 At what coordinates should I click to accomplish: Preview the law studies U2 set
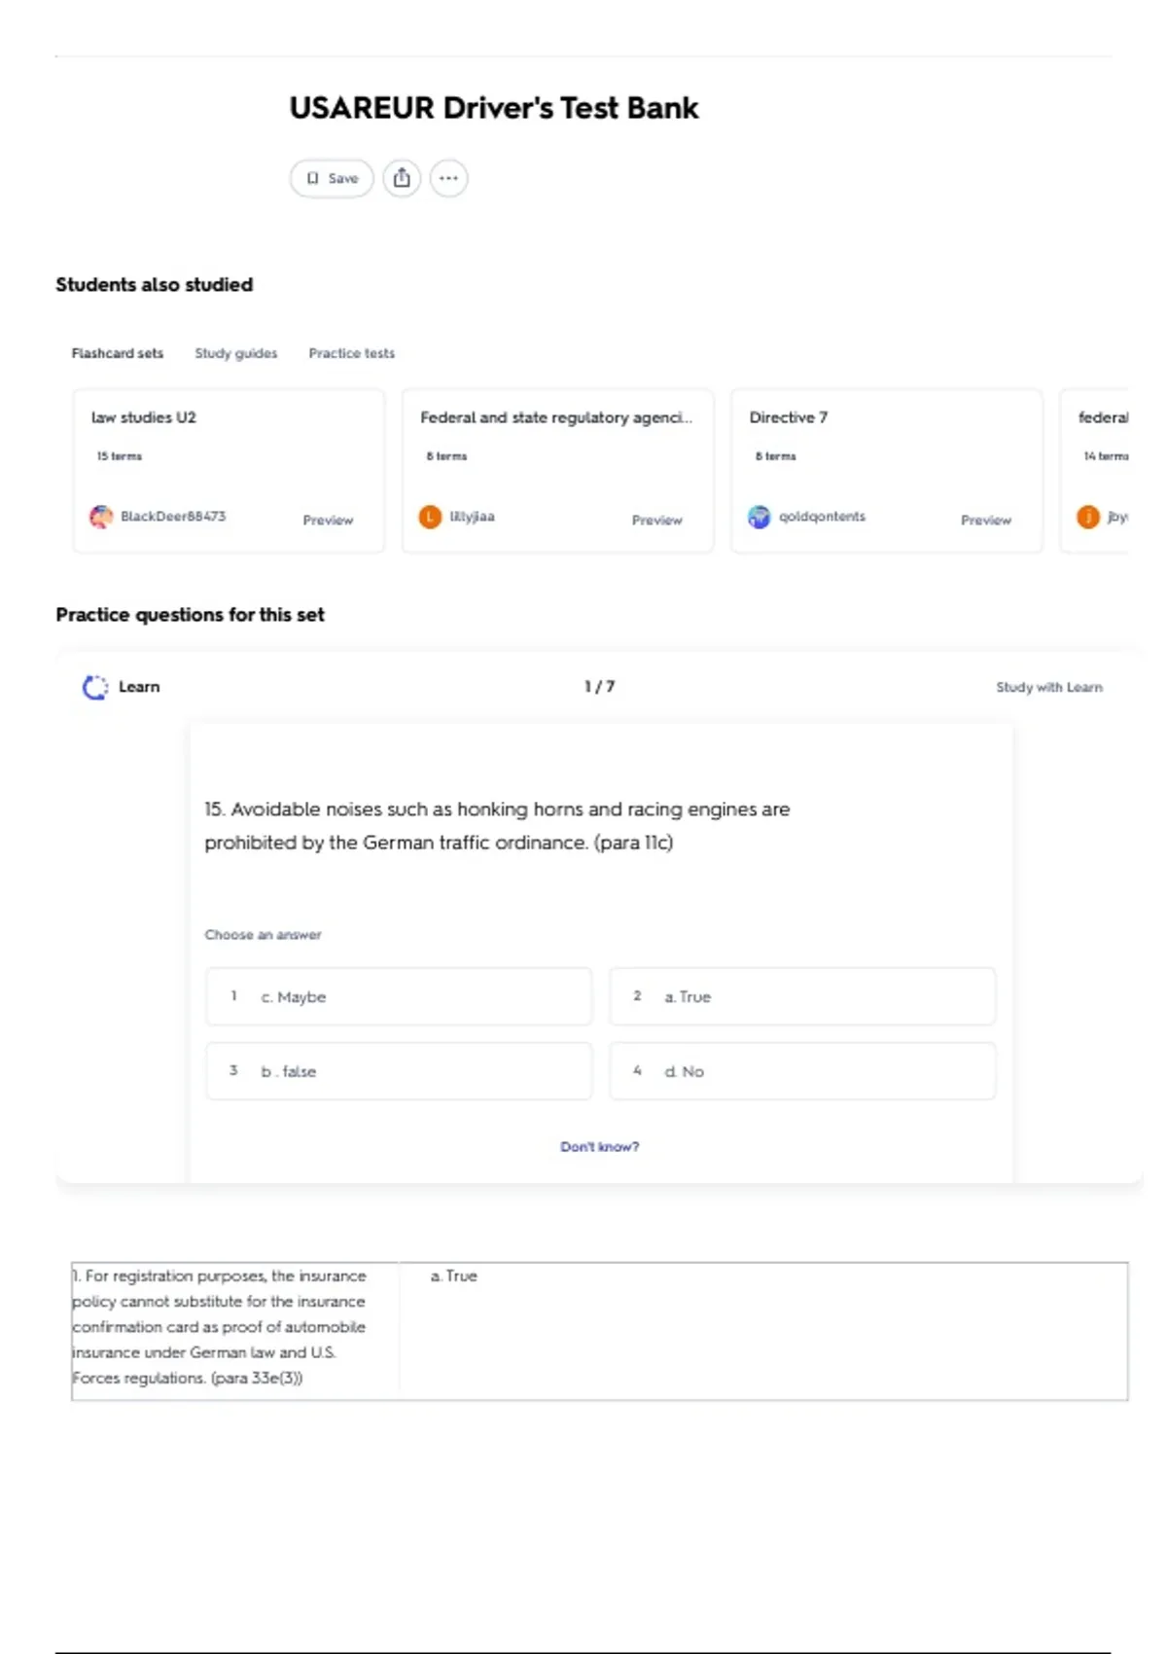point(328,521)
